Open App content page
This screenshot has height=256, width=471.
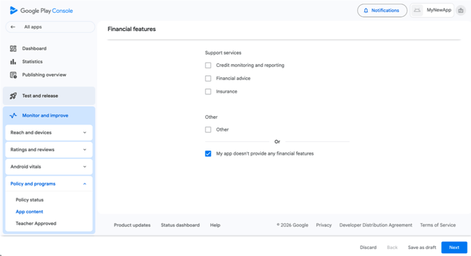click(x=30, y=212)
